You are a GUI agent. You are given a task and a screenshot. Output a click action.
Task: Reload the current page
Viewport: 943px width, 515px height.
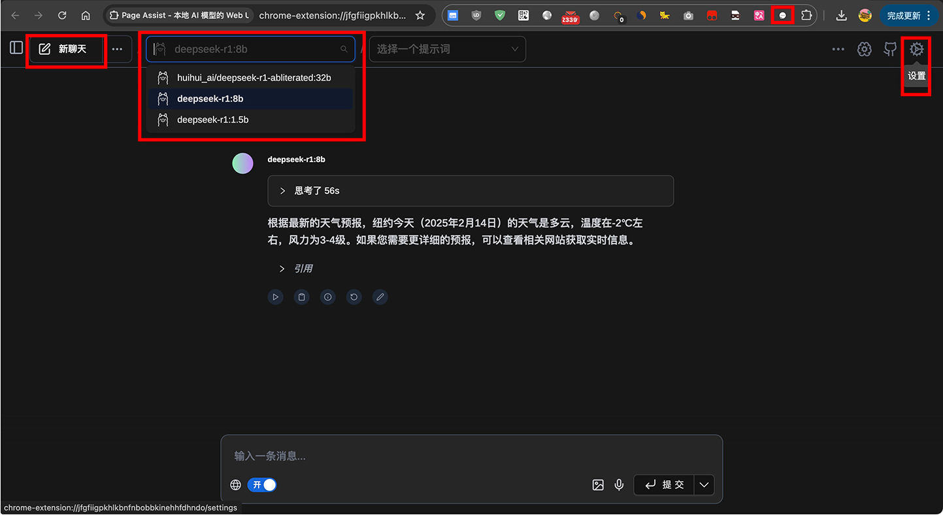[x=62, y=15]
